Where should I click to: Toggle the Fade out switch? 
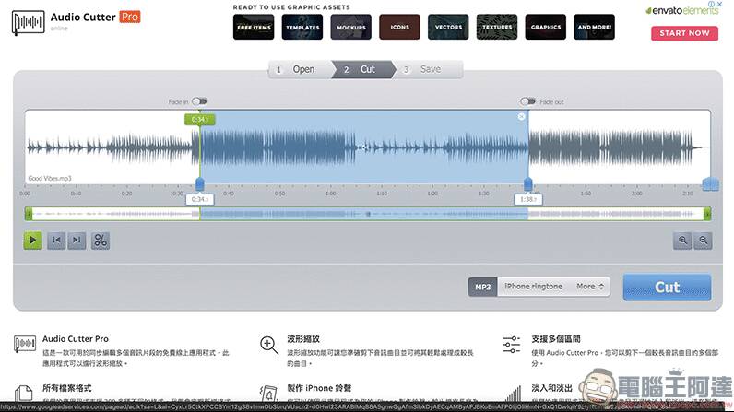click(527, 101)
